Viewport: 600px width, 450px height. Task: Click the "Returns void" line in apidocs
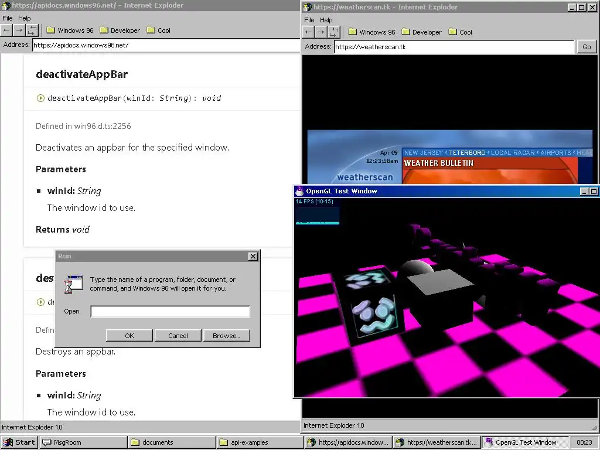click(62, 230)
